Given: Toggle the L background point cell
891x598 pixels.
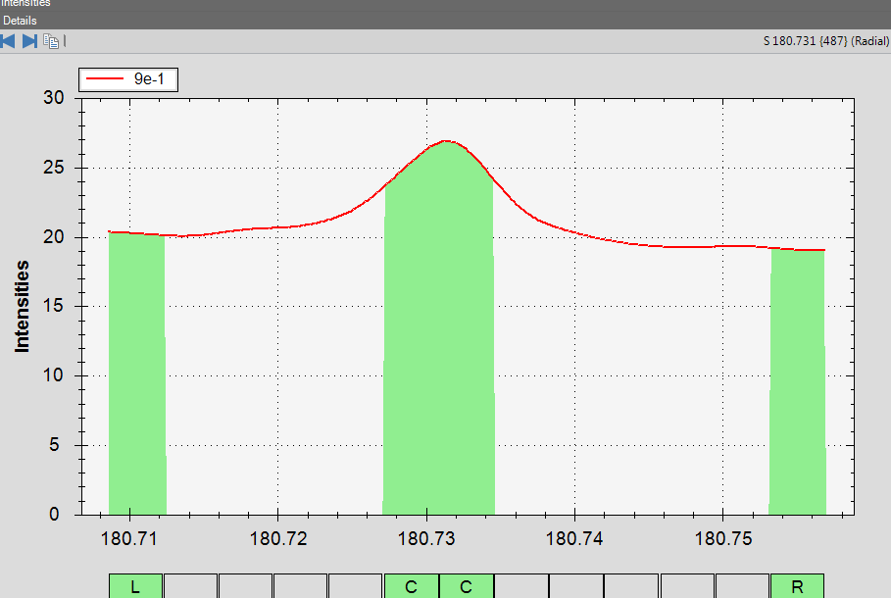Looking at the screenshot, I should 135,586.
